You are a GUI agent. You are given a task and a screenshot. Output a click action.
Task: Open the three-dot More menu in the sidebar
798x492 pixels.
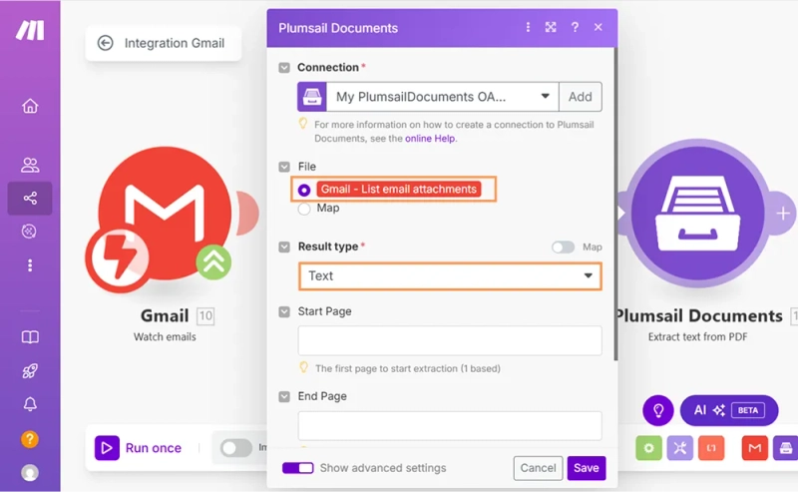30,265
